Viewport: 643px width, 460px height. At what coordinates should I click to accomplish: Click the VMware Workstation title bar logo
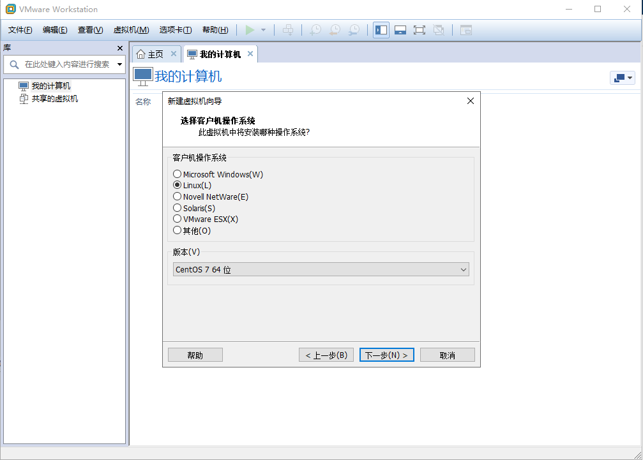coord(10,8)
